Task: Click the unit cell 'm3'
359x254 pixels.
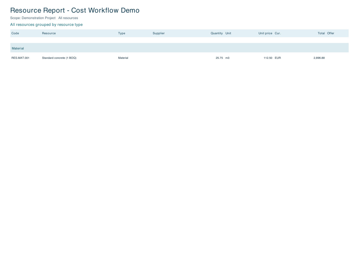Action: [x=227, y=58]
